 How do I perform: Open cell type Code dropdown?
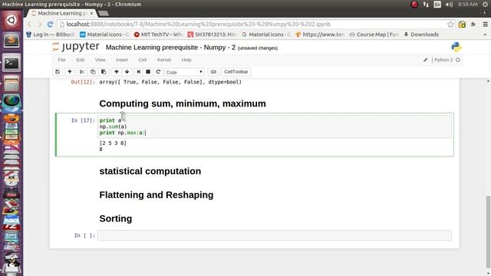(184, 72)
